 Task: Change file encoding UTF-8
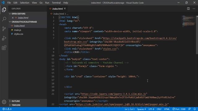tap(151, 109)
